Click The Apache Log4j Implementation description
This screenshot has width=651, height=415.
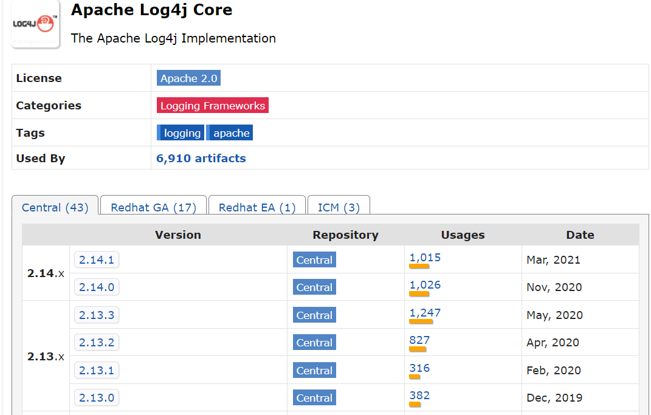click(173, 38)
